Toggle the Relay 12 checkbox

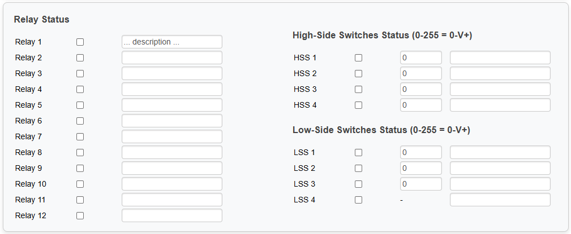pos(80,215)
